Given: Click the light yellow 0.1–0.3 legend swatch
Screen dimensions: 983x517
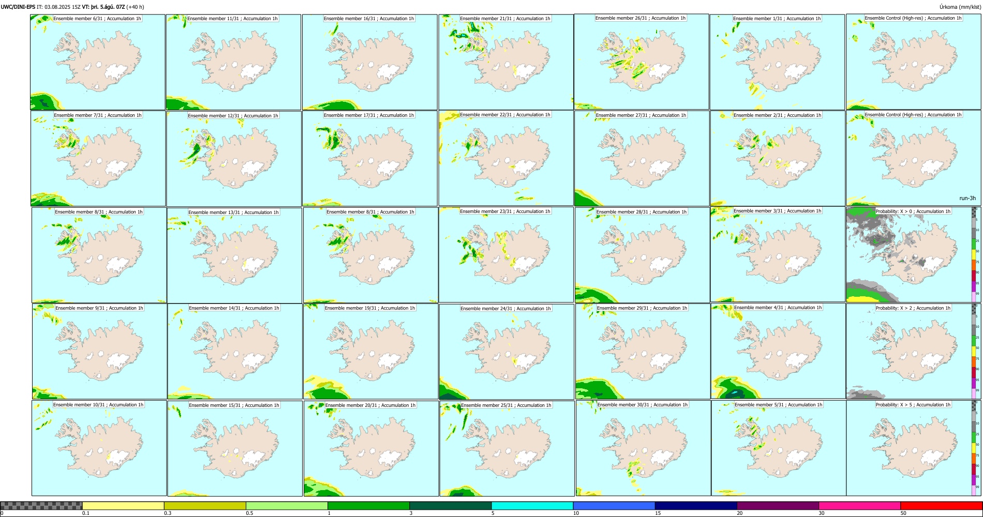Looking at the screenshot, I should (123, 506).
